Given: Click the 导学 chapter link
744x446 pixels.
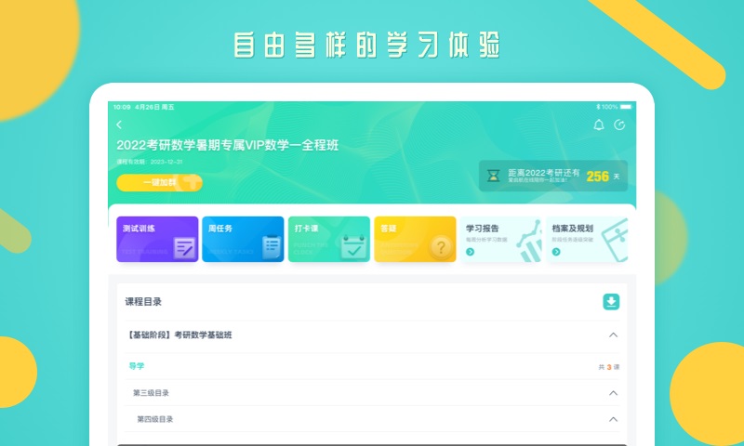Looking at the screenshot, I should (137, 366).
